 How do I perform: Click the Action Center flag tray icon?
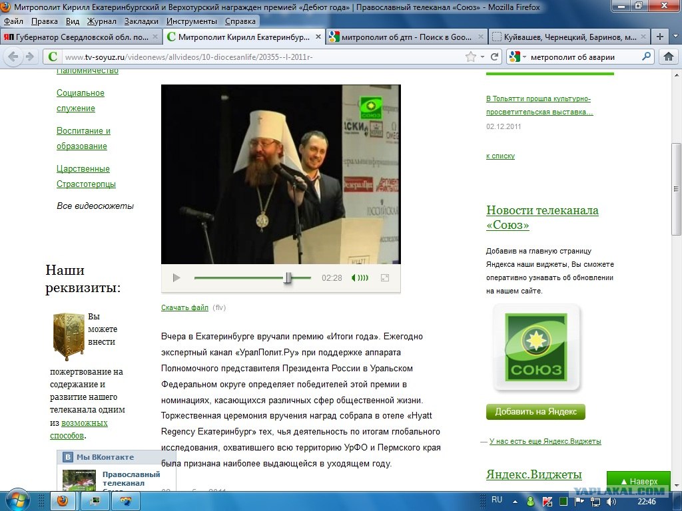[x=579, y=502]
